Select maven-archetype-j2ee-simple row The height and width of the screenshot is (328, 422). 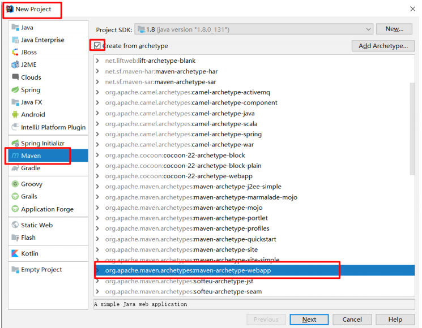[254, 187]
